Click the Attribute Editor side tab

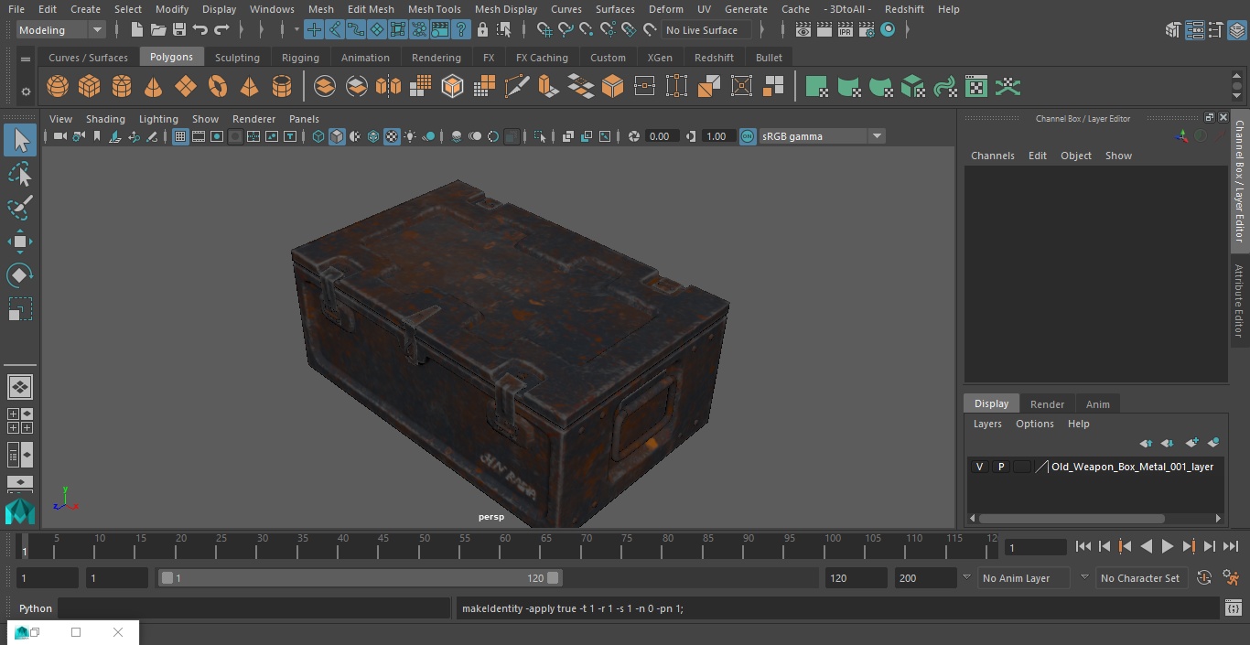tap(1239, 301)
